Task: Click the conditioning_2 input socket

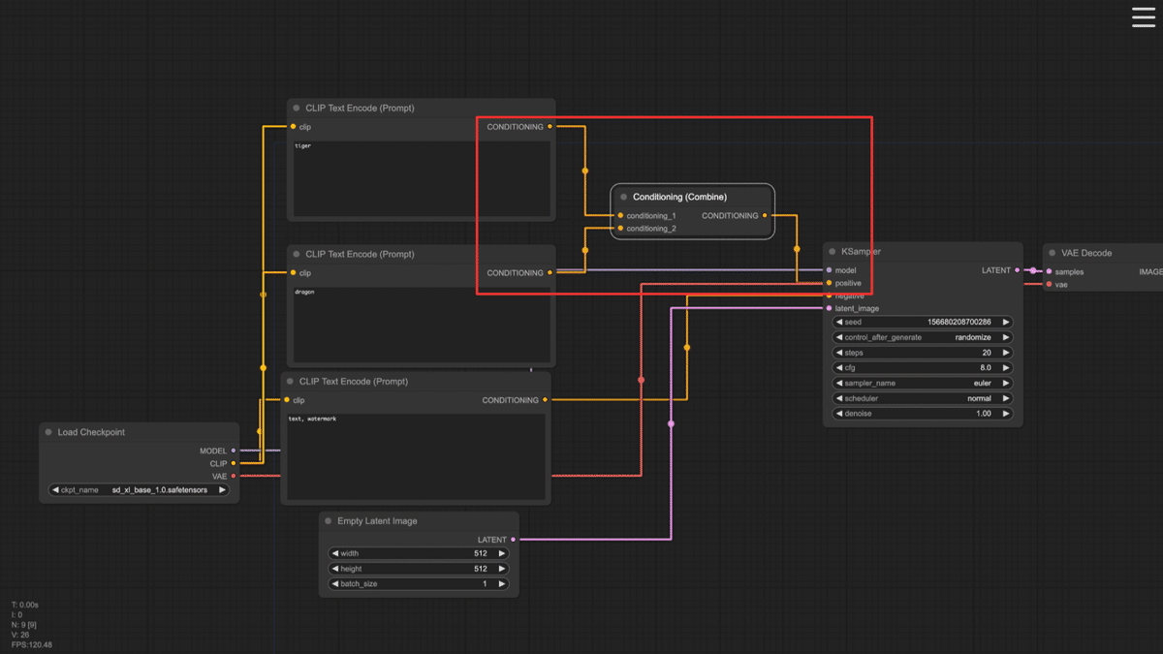Action: click(x=620, y=229)
